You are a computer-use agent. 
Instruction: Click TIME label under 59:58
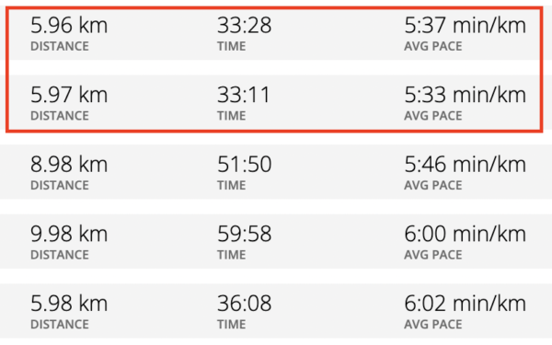(231, 255)
